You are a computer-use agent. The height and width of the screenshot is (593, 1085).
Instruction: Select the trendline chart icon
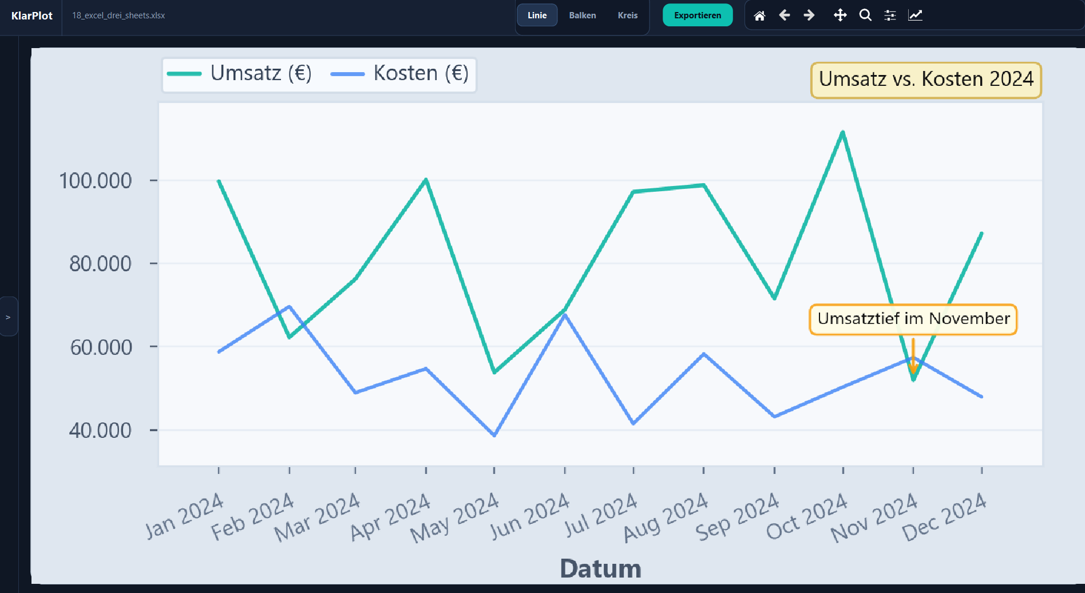pos(916,15)
